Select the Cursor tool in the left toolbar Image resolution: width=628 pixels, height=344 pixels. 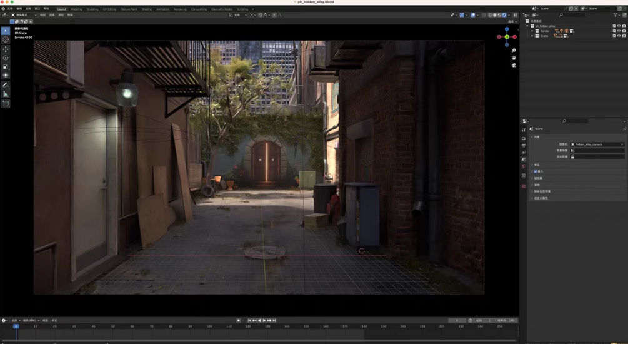coord(6,39)
